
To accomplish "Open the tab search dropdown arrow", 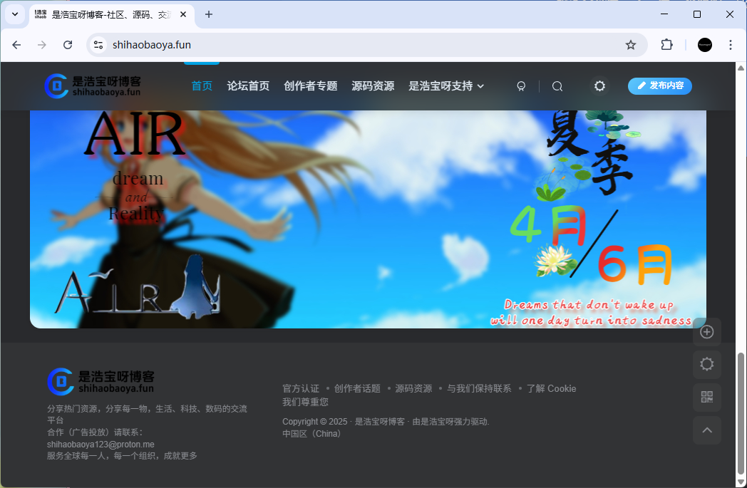I will 15,14.
